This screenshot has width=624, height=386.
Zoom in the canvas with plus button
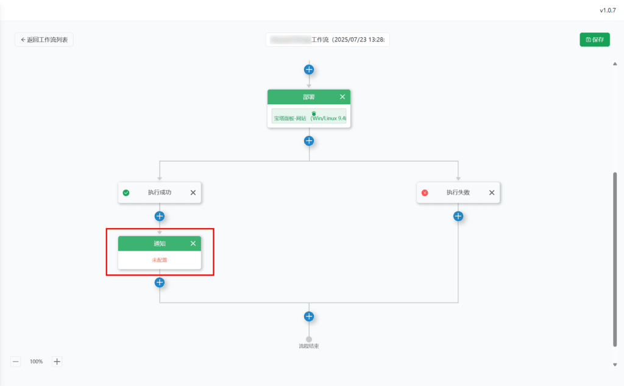coord(57,362)
